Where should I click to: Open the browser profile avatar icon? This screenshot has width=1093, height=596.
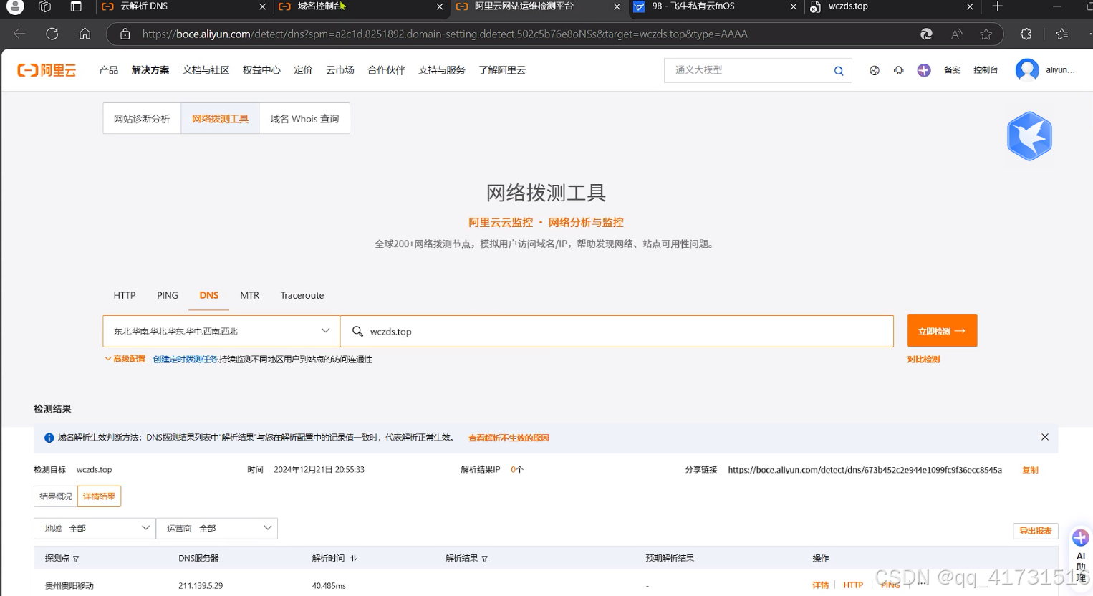pyautogui.click(x=14, y=6)
